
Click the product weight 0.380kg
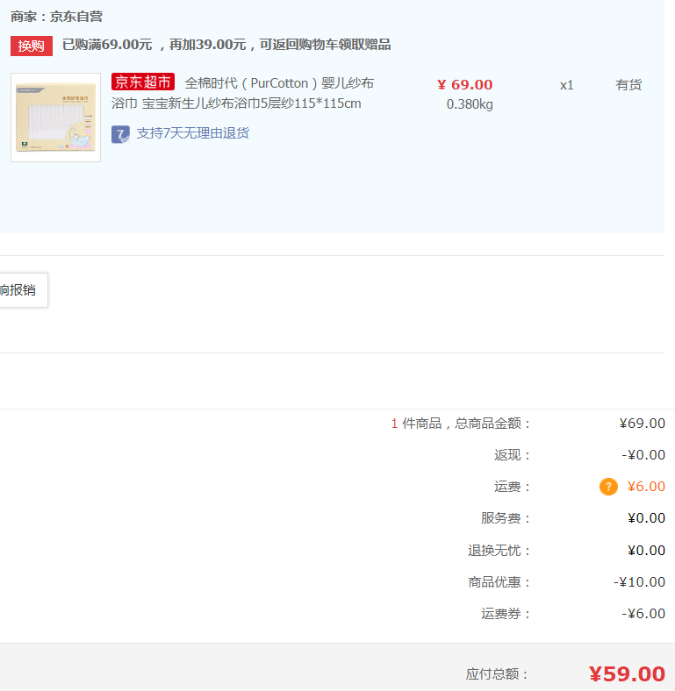pyautogui.click(x=470, y=104)
